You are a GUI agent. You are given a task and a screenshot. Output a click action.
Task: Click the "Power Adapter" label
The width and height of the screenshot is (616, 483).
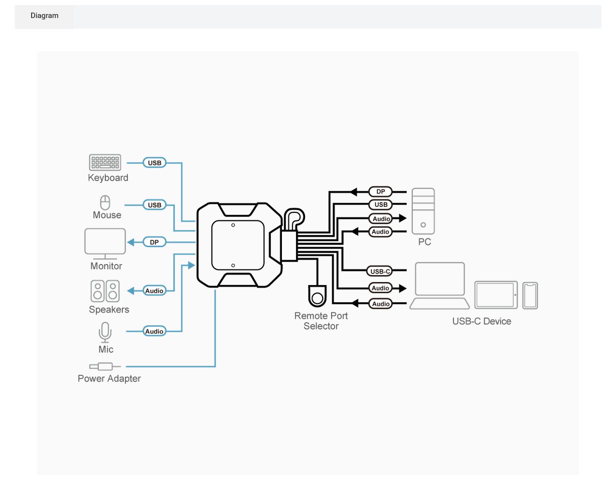point(109,379)
